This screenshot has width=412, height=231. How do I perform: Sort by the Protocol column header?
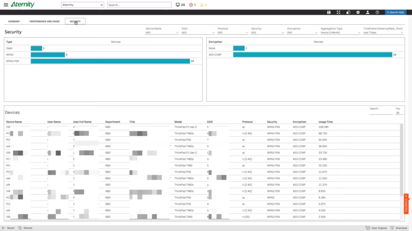pos(247,122)
